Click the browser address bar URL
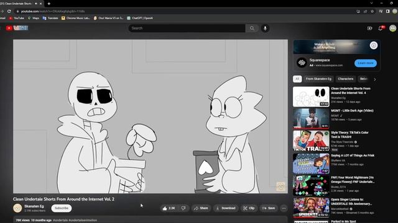The image size is (398, 223). pos(52,11)
